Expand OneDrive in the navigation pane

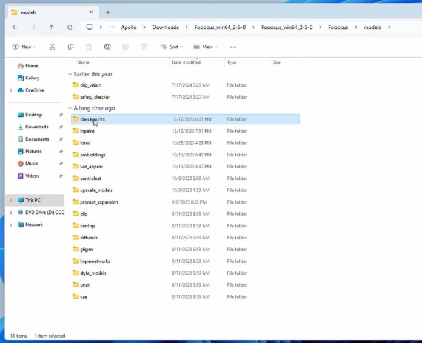click(11, 90)
